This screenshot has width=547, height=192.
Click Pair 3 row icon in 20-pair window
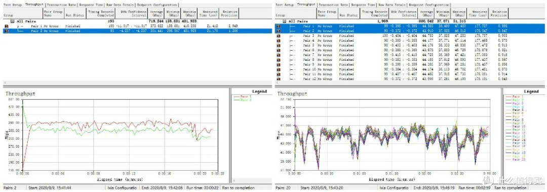[279, 35]
